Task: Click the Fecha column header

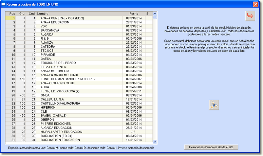Action: (134, 14)
